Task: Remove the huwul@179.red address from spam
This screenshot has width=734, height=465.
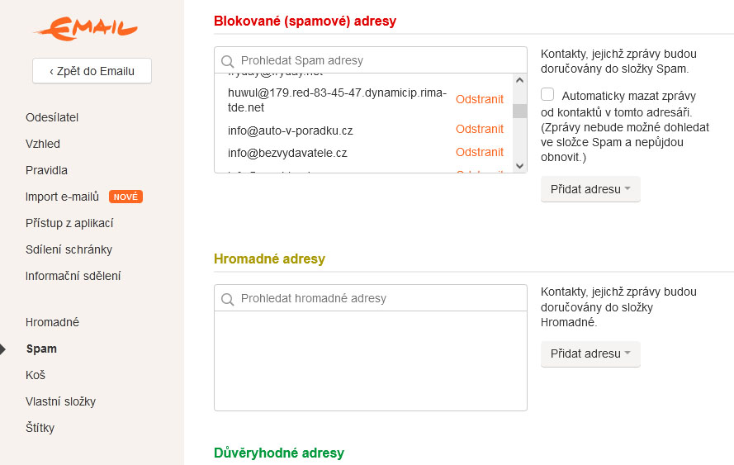Action: click(479, 99)
